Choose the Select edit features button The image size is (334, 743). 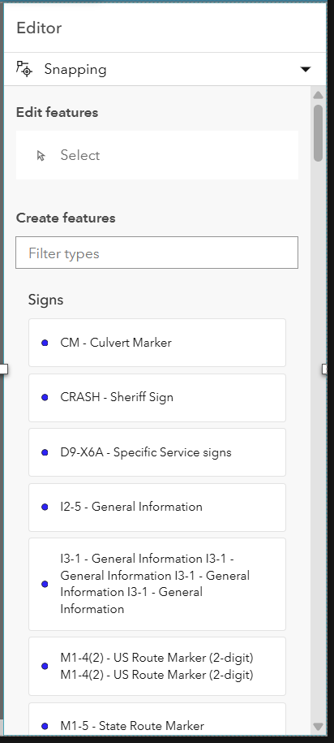[x=157, y=155]
